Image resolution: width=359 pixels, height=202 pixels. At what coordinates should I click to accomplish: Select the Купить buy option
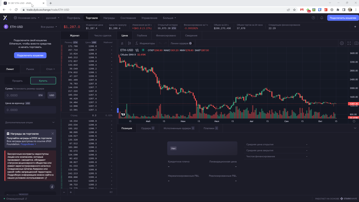(x=43, y=81)
